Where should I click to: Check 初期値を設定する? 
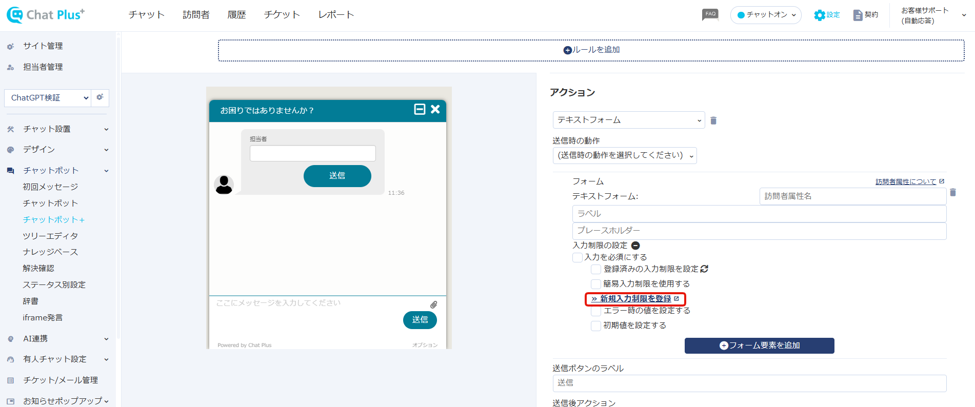tap(596, 325)
